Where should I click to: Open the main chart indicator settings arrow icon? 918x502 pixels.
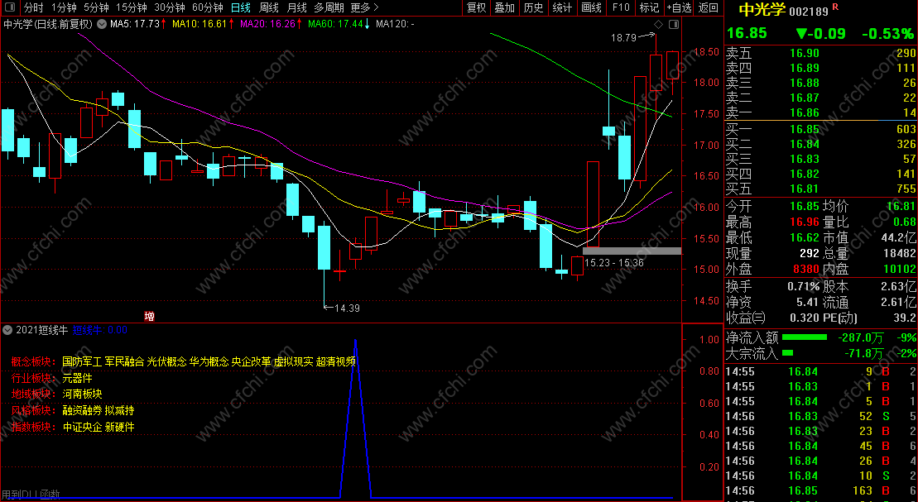(102, 24)
